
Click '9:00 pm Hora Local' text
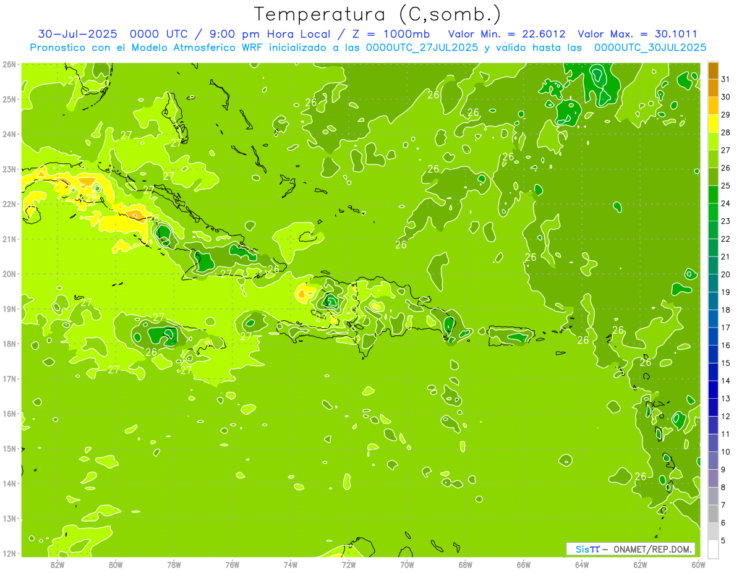[270, 34]
